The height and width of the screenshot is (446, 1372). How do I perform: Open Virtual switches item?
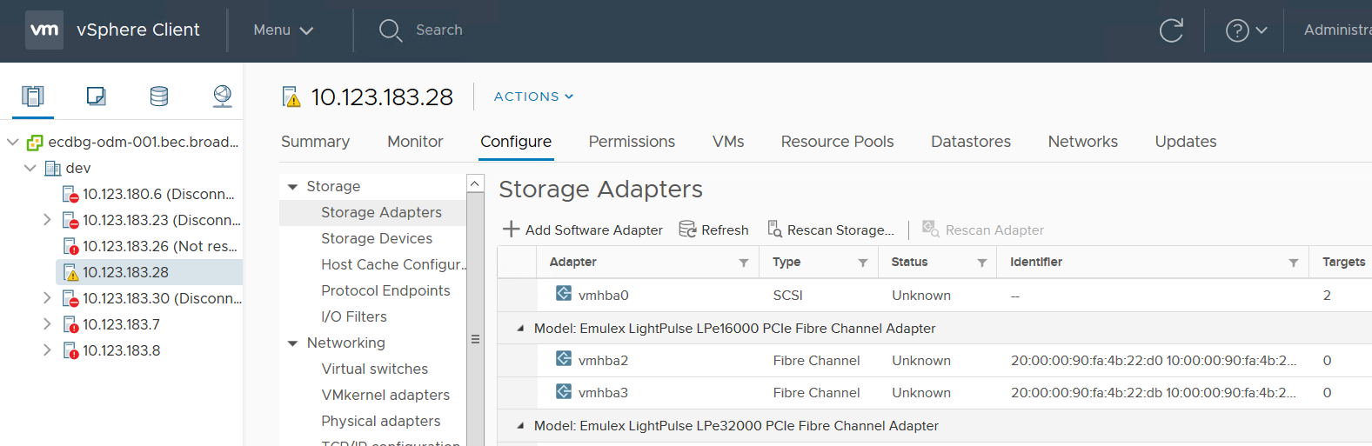pyautogui.click(x=372, y=369)
